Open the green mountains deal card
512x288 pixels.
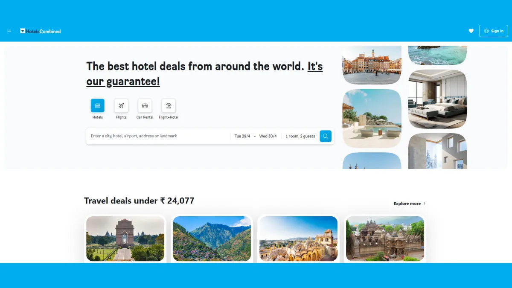pos(212,239)
